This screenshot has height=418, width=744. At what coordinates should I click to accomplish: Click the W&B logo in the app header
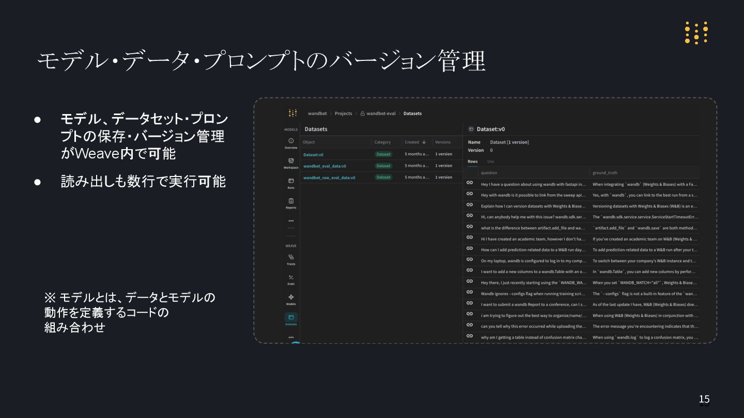click(292, 113)
